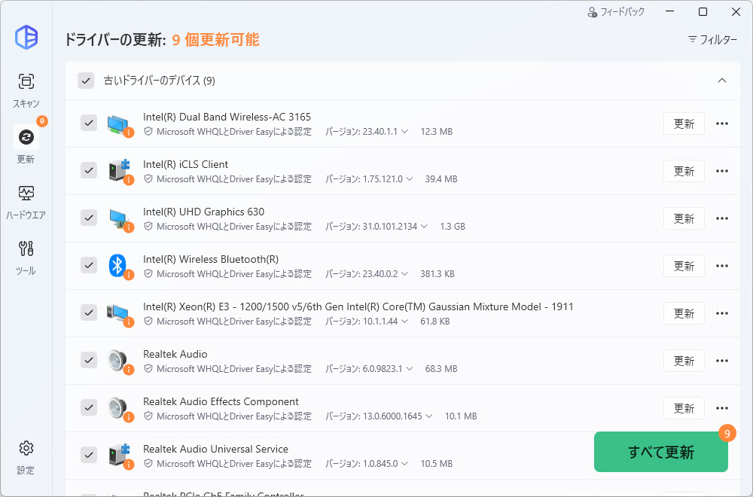Click the WHQL shield icon for Wireless Bluetooth
The width and height of the screenshot is (753, 497).
point(148,273)
